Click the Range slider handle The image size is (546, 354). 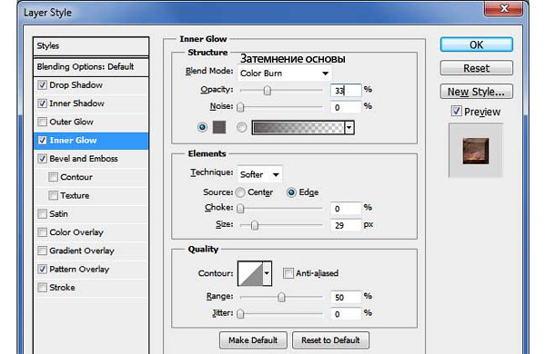pyautogui.click(x=281, y=297)
